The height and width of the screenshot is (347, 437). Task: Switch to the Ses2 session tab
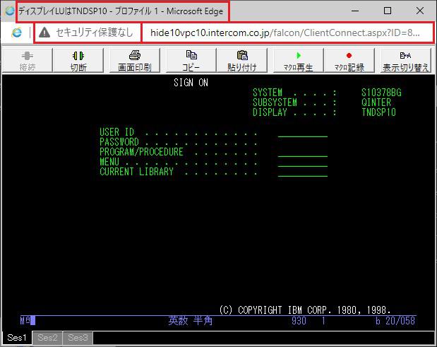coord(47,338)
